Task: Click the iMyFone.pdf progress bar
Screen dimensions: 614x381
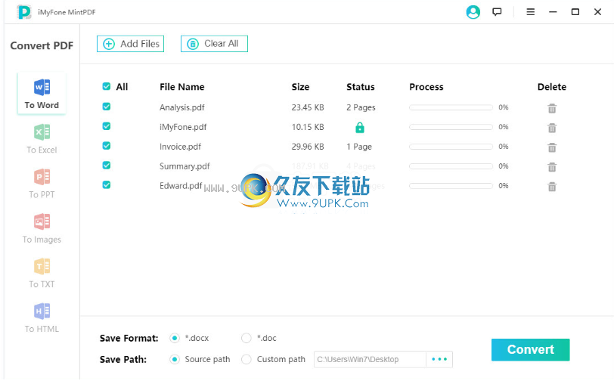Action: tap(451, 127)
